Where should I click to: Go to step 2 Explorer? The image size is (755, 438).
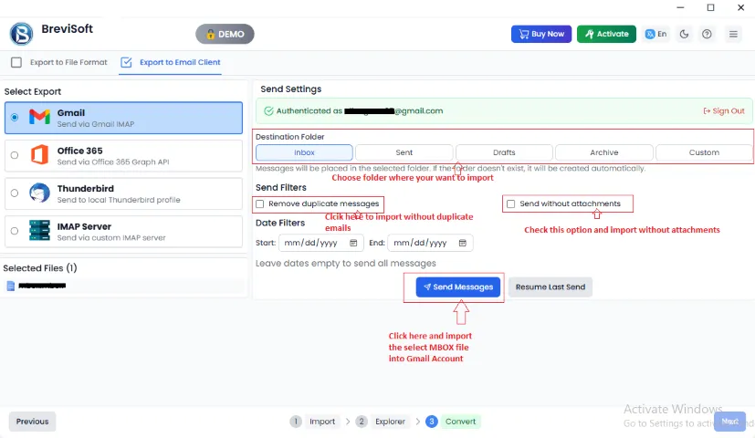(382, 422)
